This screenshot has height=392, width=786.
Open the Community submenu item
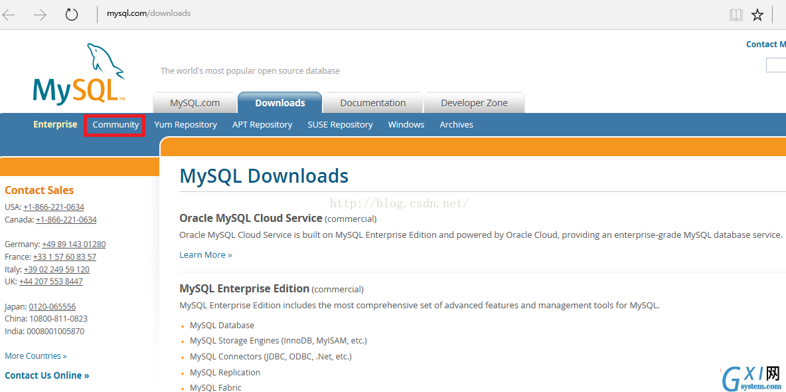(116, 124)
